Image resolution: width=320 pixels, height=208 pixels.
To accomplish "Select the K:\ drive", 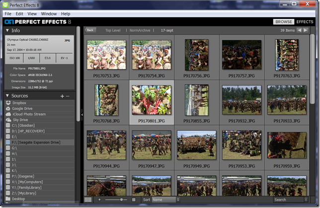I will (39, 170).
